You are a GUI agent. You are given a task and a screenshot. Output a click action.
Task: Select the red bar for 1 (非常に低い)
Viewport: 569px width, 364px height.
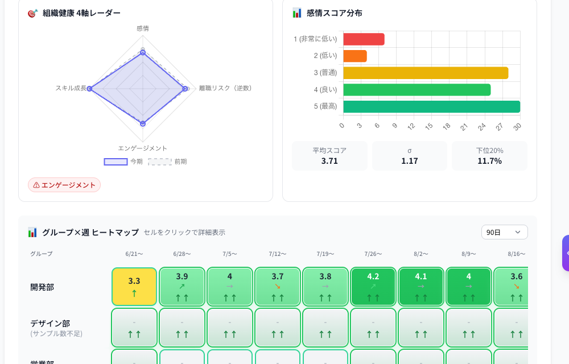(x=364, y=39)
